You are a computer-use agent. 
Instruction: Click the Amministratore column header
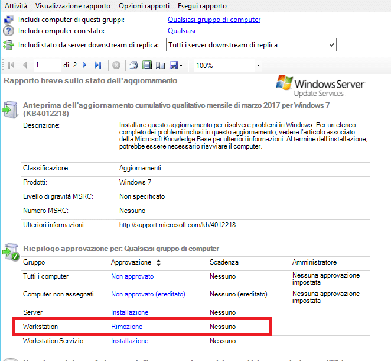click(314, 262)
